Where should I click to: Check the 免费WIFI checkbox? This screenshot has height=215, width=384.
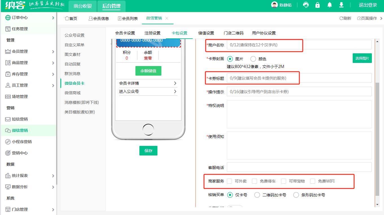[313, 181]
